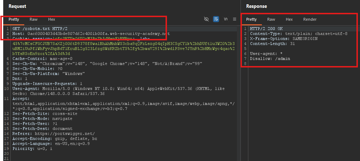
Task: Click the Response panel title
Action: tap(257, 6)
